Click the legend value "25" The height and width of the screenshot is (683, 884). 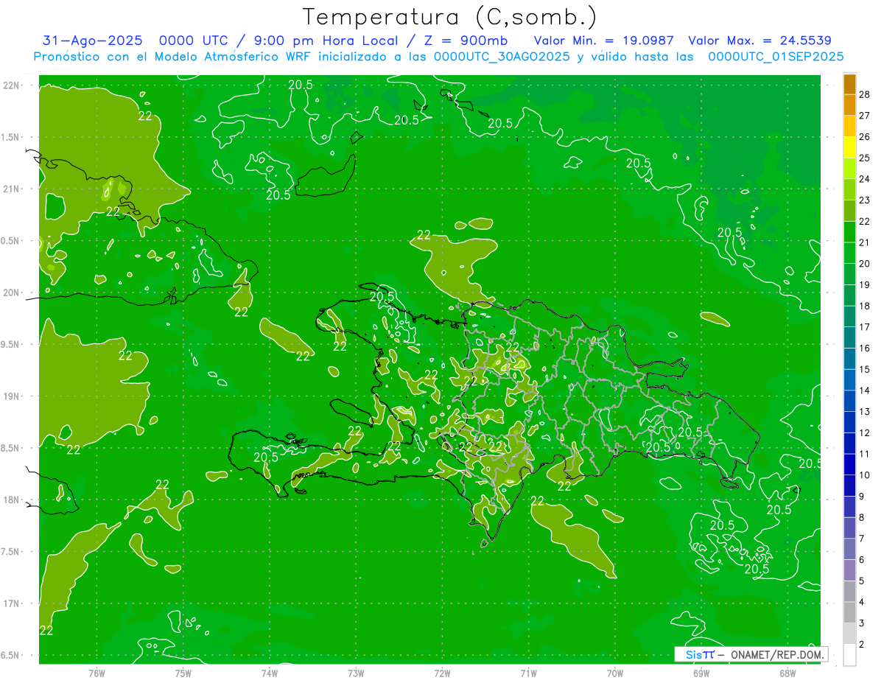(x=865, y=158)
